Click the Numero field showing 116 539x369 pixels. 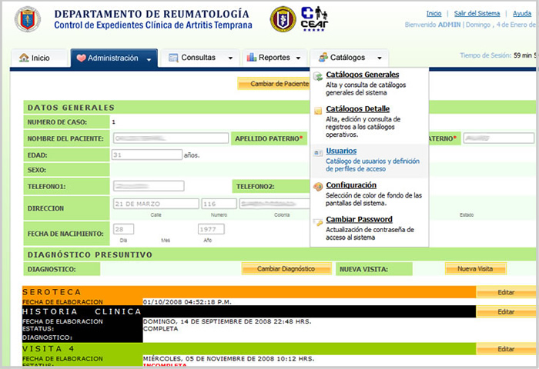[x=219, y=204]
